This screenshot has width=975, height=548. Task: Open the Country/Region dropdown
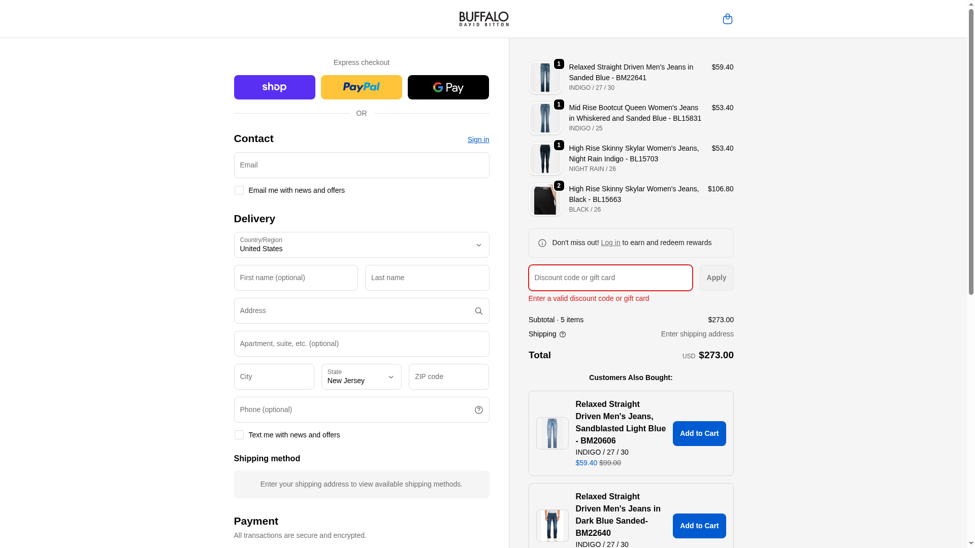pyautogui.click(x=361, y=245)
